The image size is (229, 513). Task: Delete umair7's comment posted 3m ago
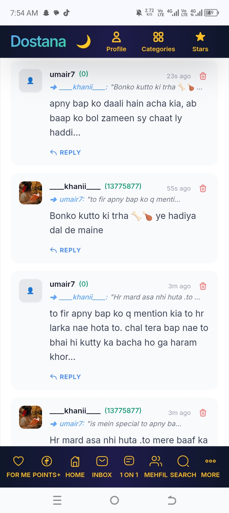click(x=203, y=286)
